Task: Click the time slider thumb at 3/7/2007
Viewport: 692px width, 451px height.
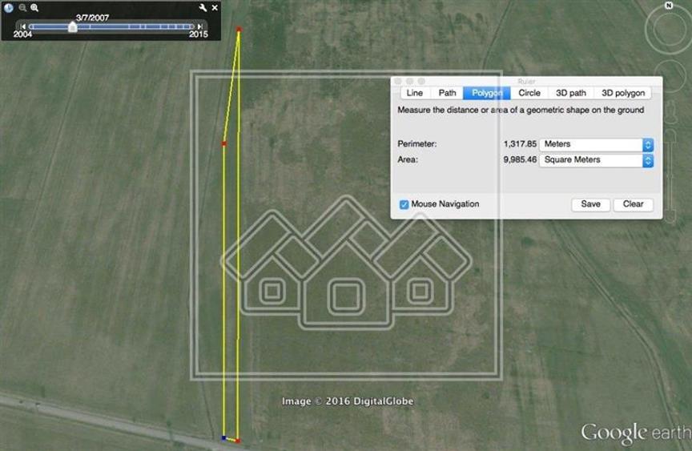Action: (72, 27)
